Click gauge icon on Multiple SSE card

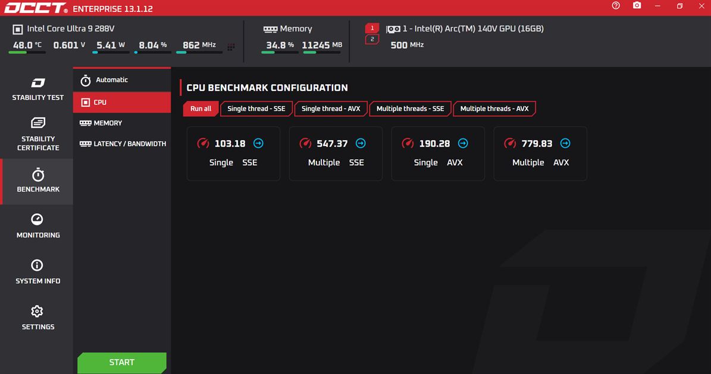point(305,143)
